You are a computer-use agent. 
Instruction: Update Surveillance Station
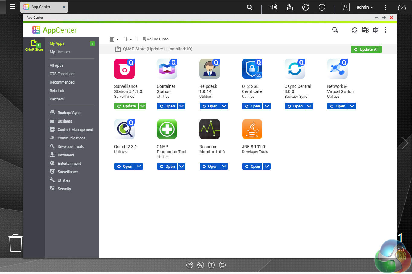point(126,106)
